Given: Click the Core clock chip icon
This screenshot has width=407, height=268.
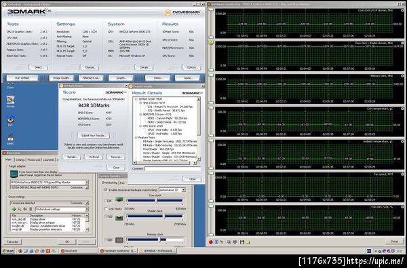Looking at the screenshot, I should pos(119,200).
